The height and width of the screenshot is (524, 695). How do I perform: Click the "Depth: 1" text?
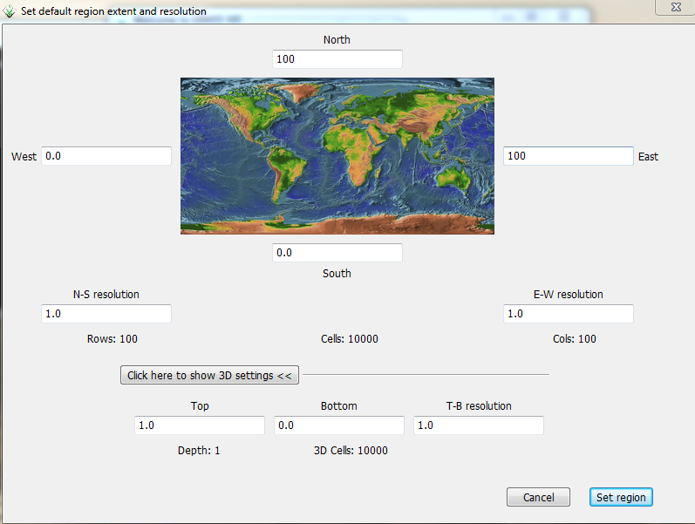199,451
